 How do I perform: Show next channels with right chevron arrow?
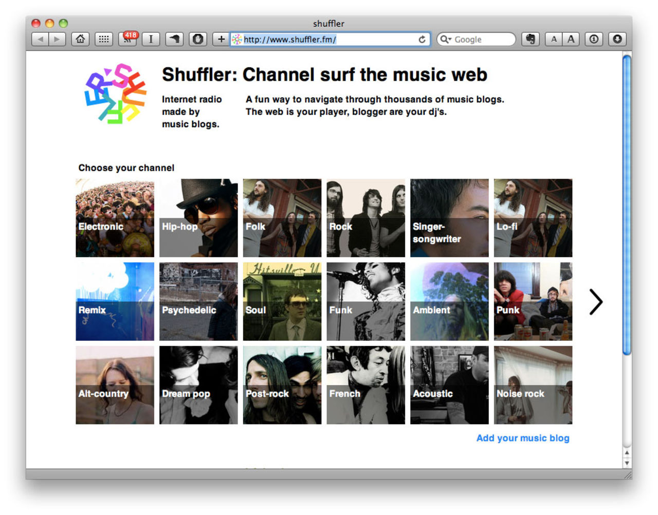tap(595, 302)
